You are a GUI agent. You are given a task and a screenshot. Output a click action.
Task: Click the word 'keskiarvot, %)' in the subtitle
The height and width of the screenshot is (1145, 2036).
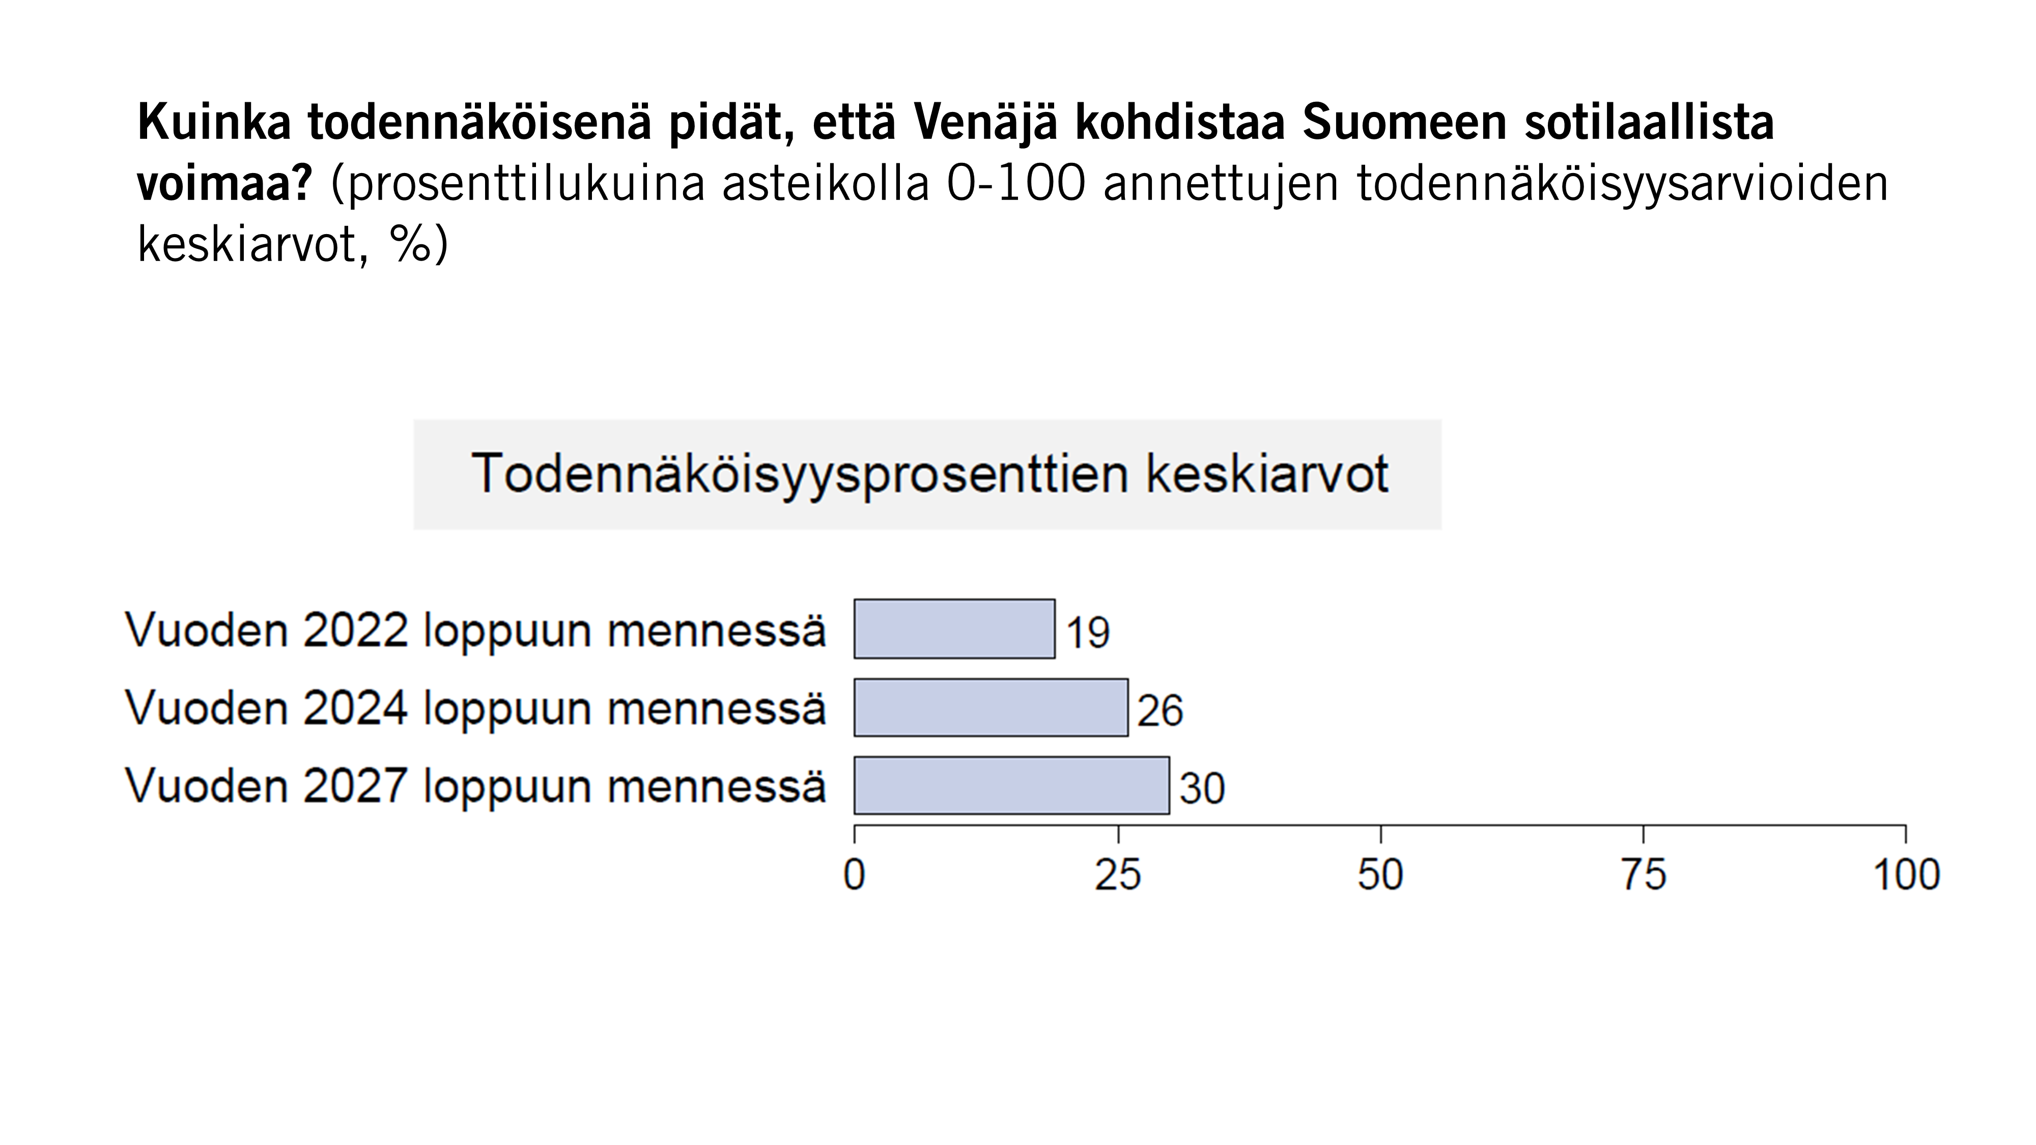click(x=293, y=244)
